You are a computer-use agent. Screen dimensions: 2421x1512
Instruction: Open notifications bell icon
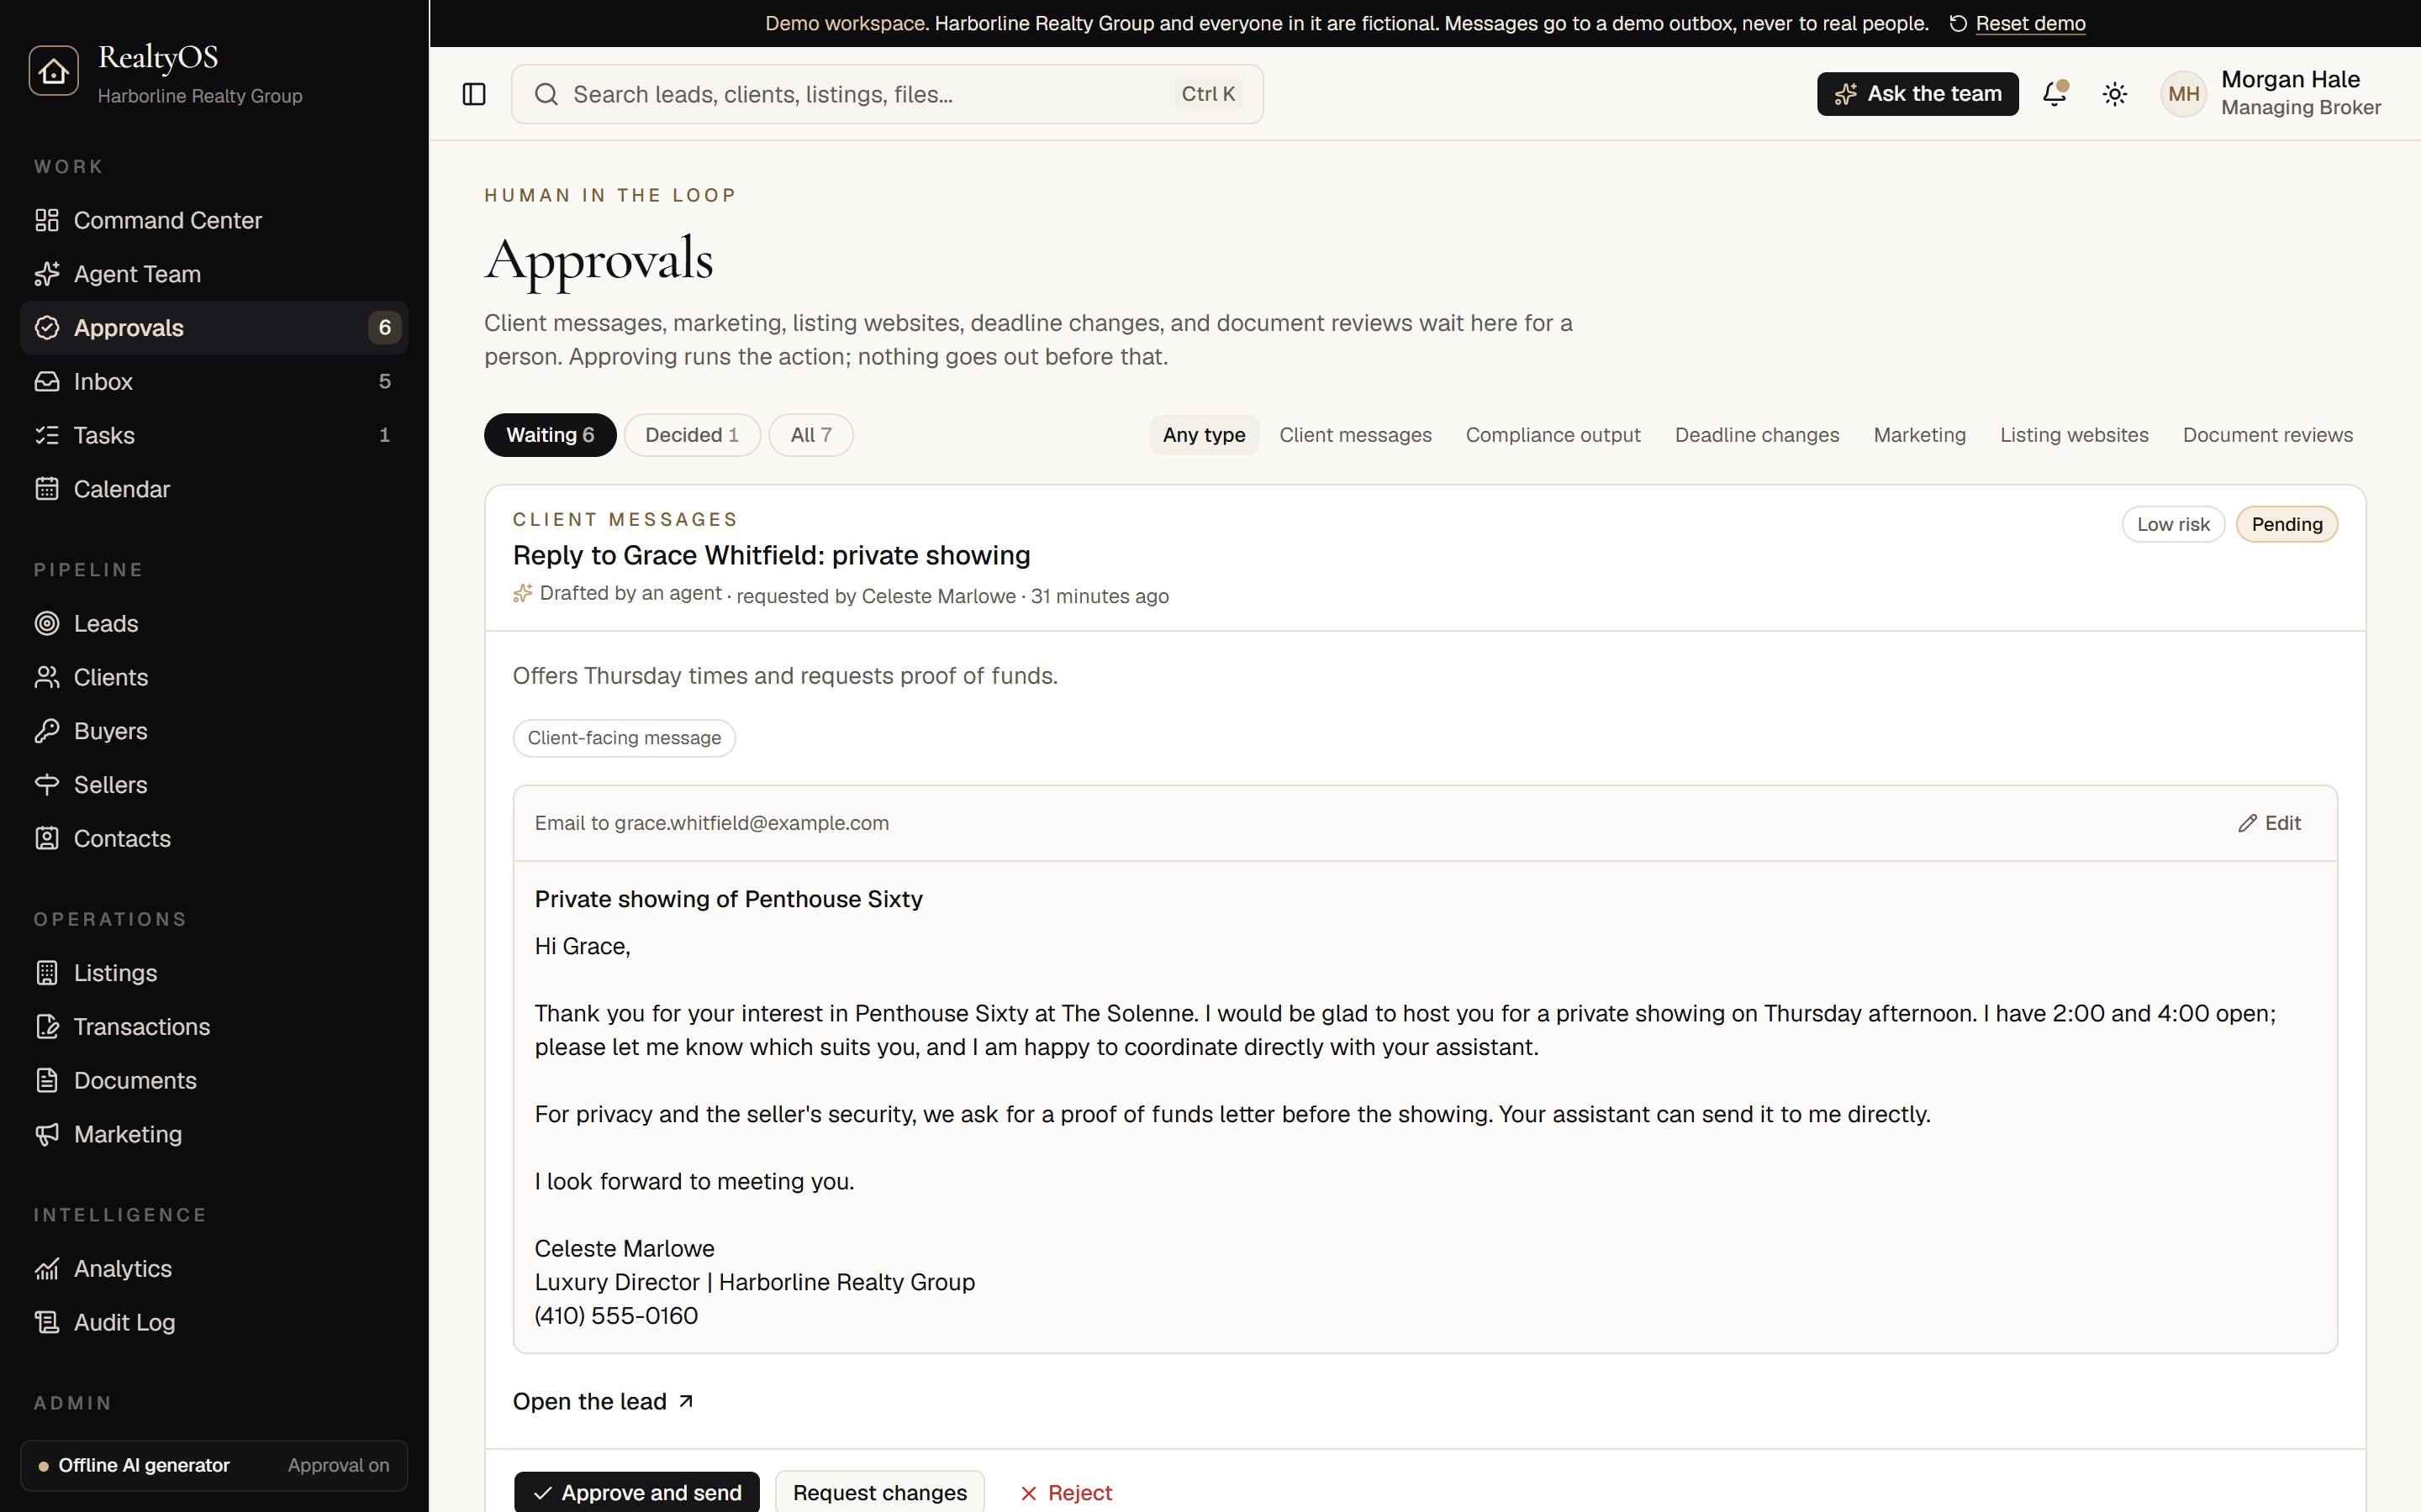coord(2054,94)
